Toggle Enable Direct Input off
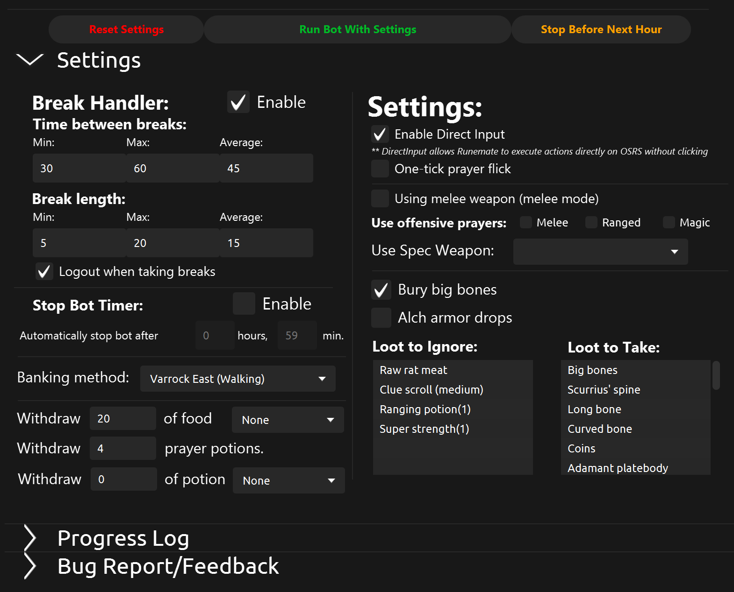 pos(380,134)
